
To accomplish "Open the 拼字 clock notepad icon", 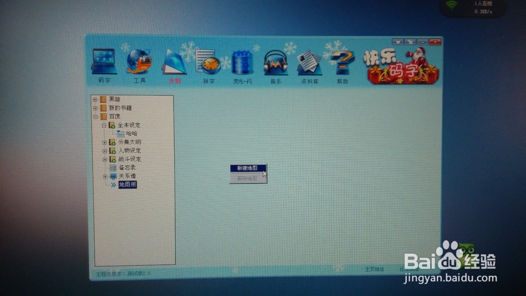I will (x=208, y=63).
